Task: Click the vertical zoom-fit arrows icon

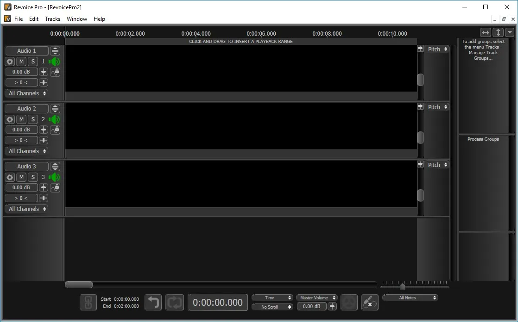Action: (498, 32)
